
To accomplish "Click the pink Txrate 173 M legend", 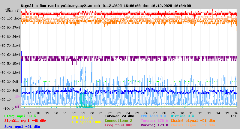I will (x=154, y=121).
